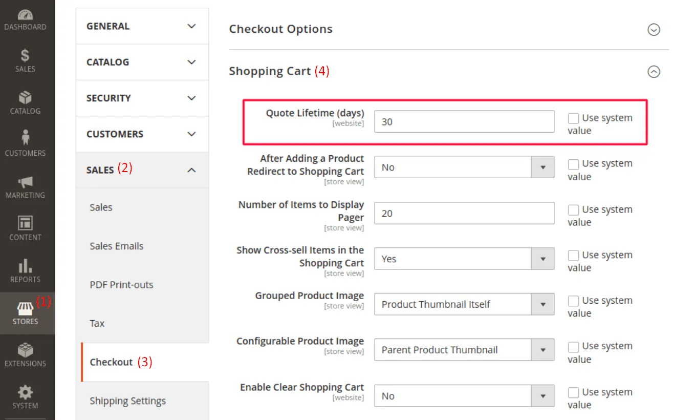The image size is (673, 420).
Task: Click the Sales dollar icon
Action: point(25,55)
